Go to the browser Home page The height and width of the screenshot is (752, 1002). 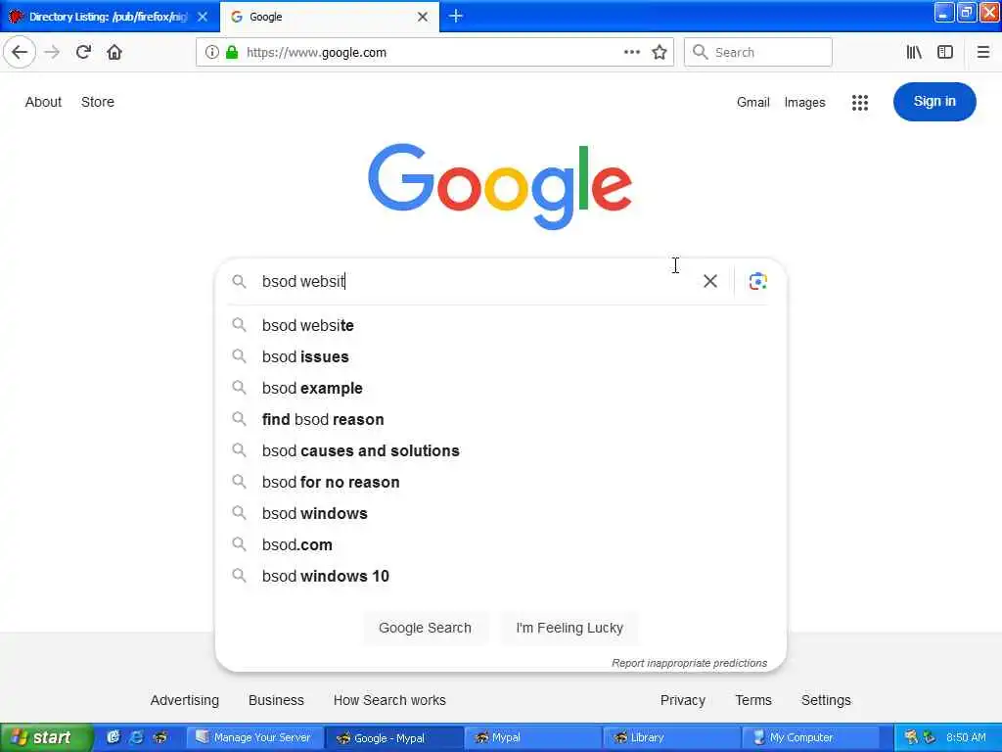[114, 52]
